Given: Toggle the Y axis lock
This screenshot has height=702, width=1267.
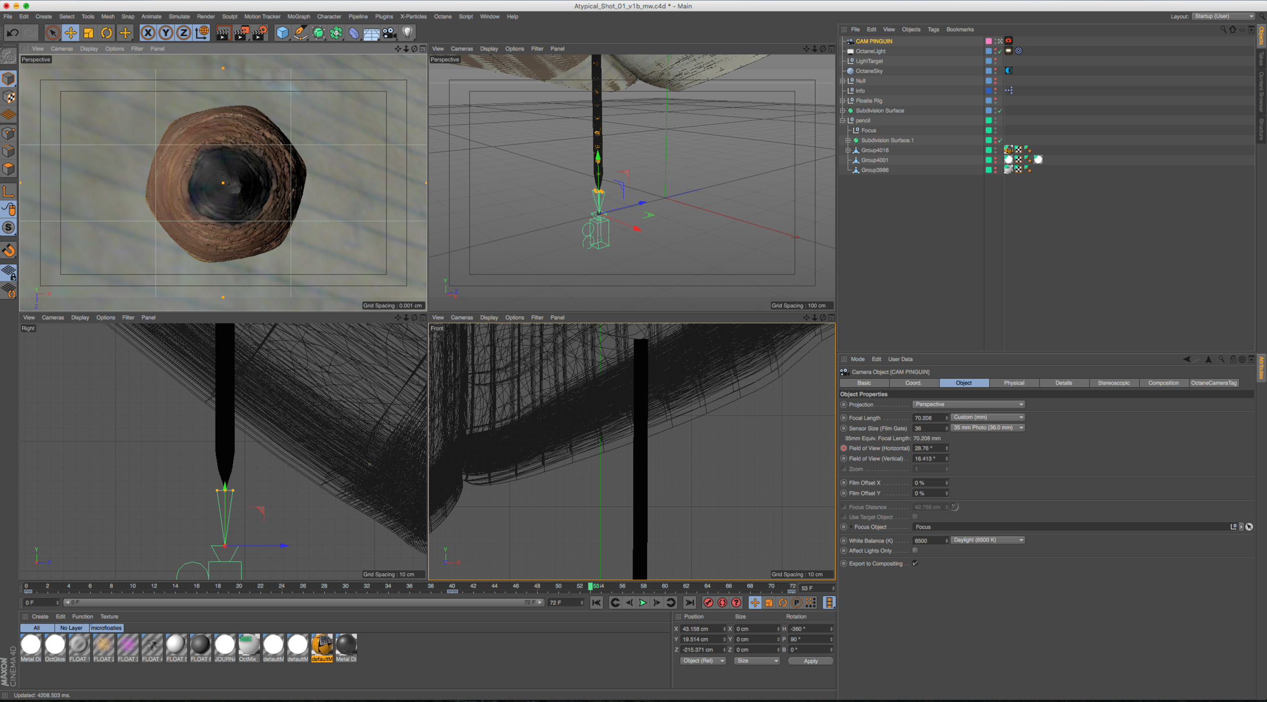Looking at the screenshot, I should (x=166, y=33).
